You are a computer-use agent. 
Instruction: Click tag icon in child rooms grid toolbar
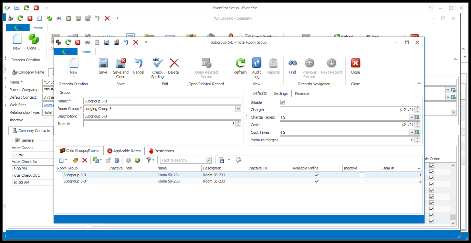[76, 160]
